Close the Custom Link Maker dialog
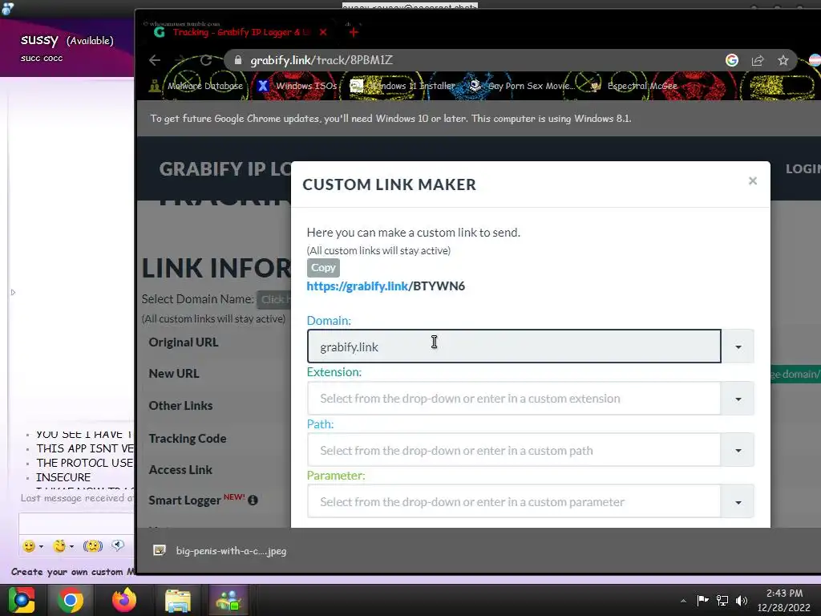 point(752,180)
